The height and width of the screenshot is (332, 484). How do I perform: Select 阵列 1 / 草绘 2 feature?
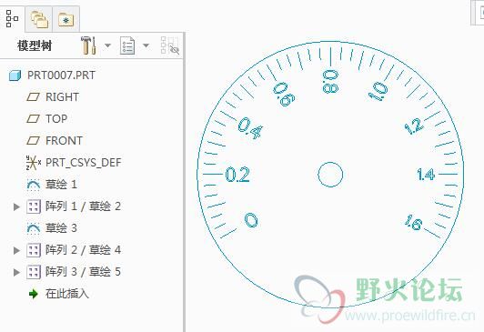(x=83, y=206)
